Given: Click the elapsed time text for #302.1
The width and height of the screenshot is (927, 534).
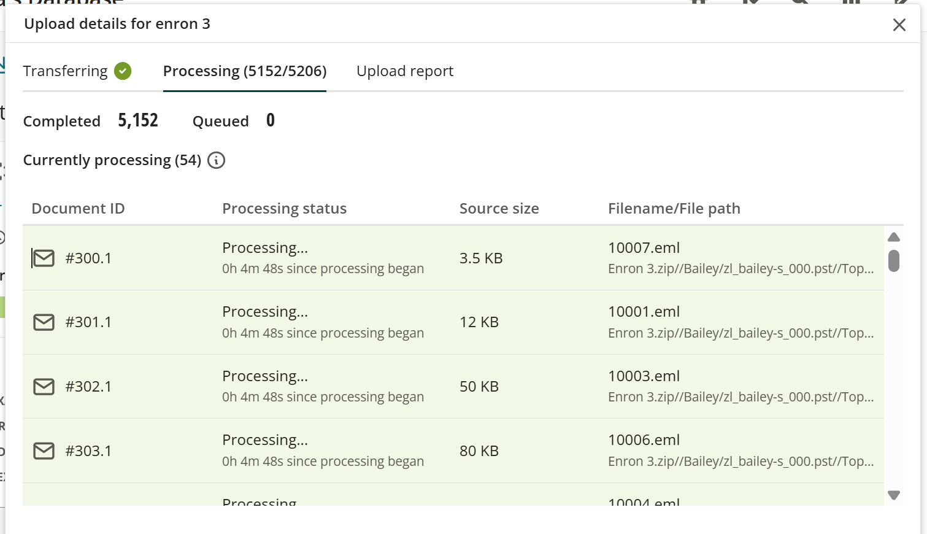Looking at the screenshot, I should click(x=323, y=397).
